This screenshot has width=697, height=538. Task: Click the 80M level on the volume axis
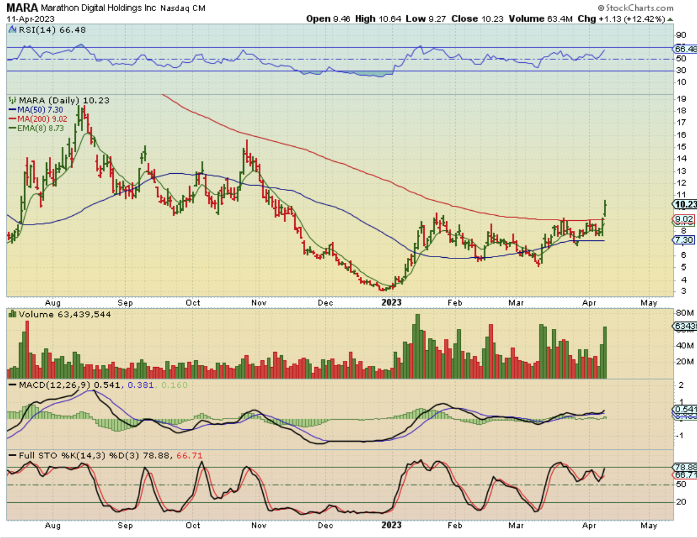click(x=685, y=313)
